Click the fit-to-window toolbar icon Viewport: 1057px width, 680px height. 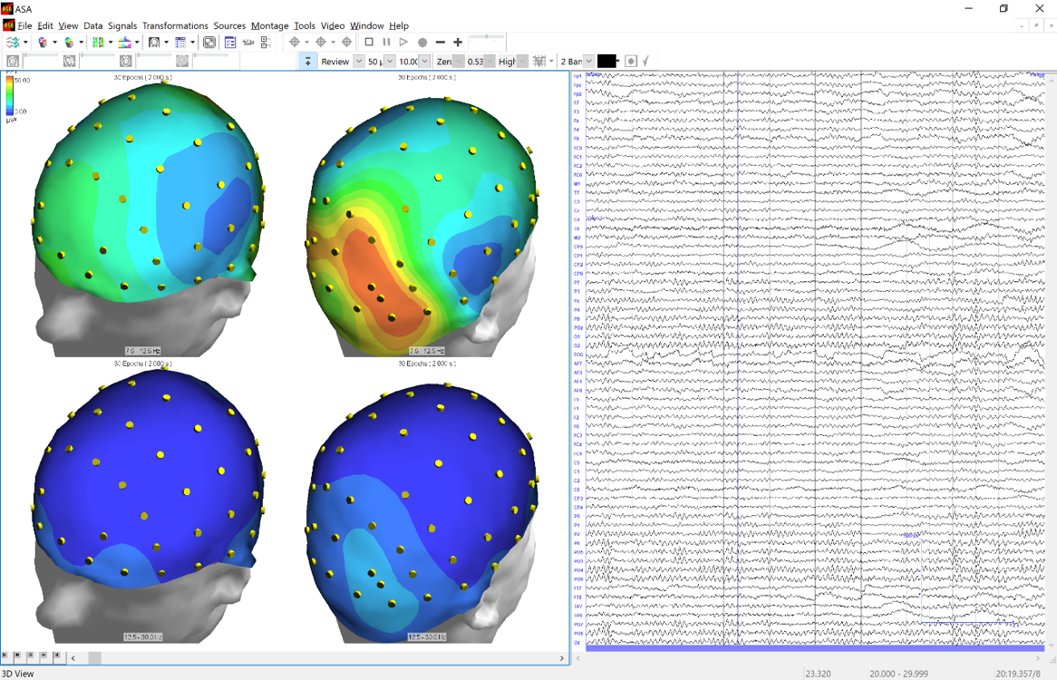click(209, 42)
